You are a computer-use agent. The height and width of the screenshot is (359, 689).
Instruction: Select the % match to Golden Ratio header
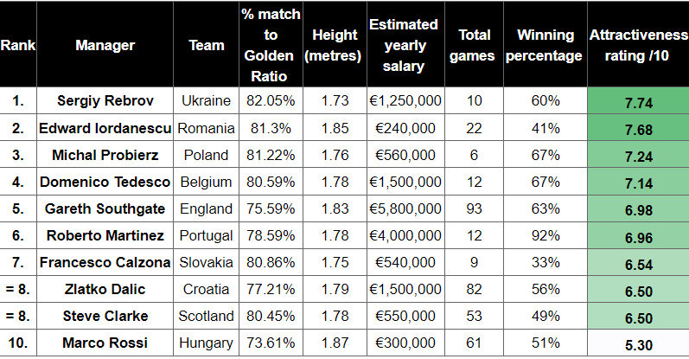pos(271,45)
